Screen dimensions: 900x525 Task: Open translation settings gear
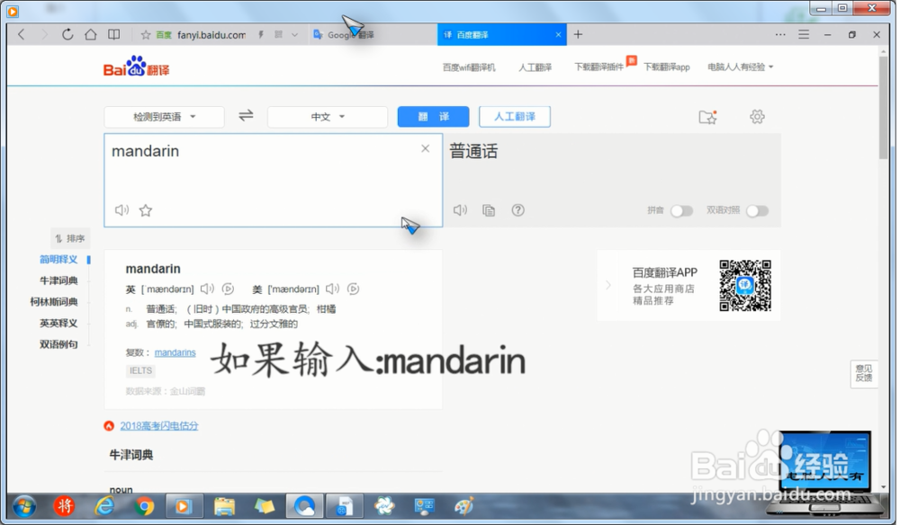point(757,117)
